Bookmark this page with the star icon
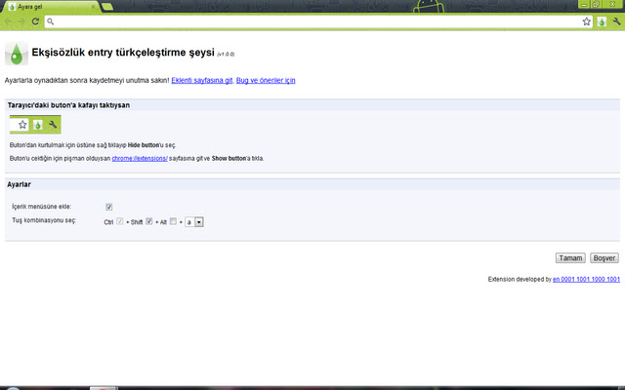 click(x=587, y=20)
